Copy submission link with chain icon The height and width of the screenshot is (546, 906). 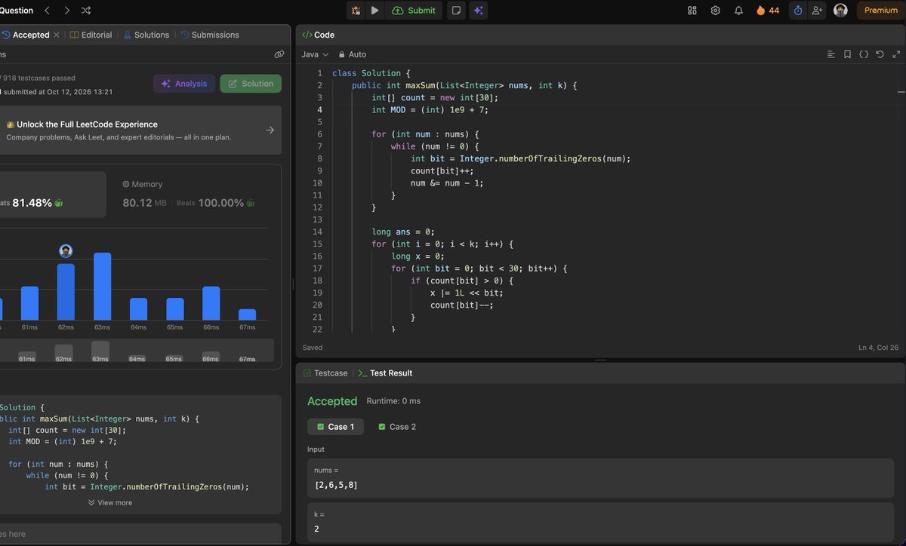279,54
